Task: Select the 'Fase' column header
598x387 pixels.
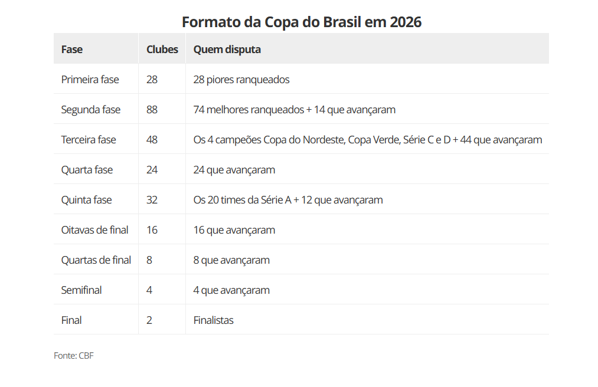Action: (72, 50)
